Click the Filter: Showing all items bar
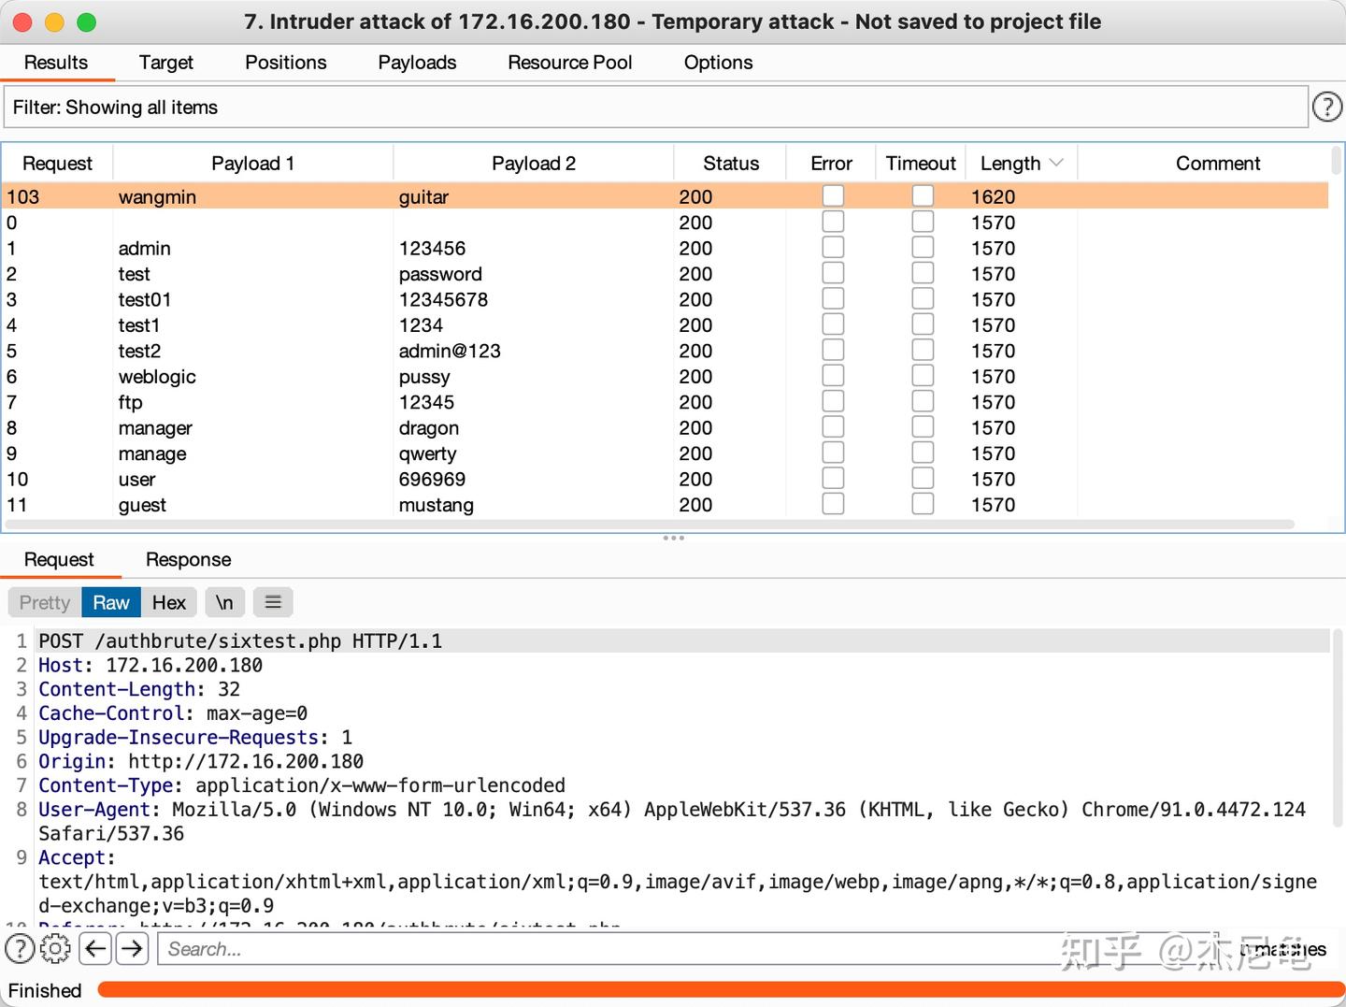The height and width of the screenshot is (1007, 1346). click(655, 108)
